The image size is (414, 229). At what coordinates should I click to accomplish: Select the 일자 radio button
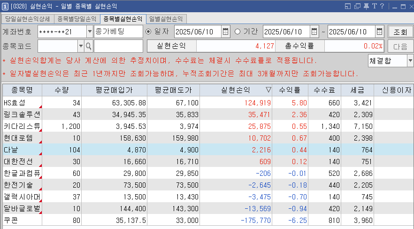(x=148, y=32)
